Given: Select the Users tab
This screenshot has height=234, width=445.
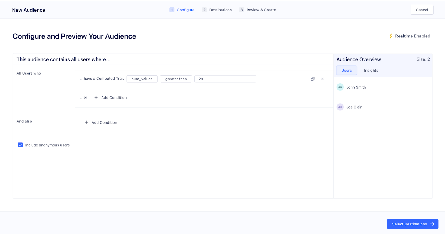Looking at the screenshot, I should [x=346, y=71].
